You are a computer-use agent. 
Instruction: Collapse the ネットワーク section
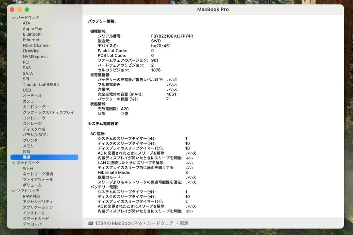coord(13,163)
